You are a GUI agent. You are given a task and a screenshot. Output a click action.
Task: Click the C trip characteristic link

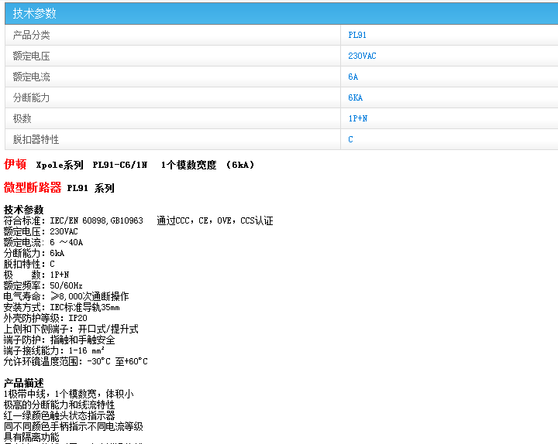point(350,139)
